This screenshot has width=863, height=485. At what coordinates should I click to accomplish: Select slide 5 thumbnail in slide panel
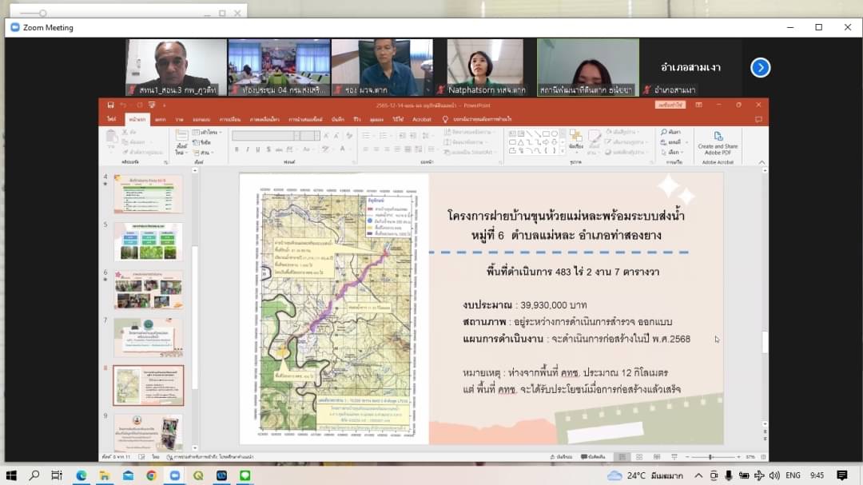point(148,241)
